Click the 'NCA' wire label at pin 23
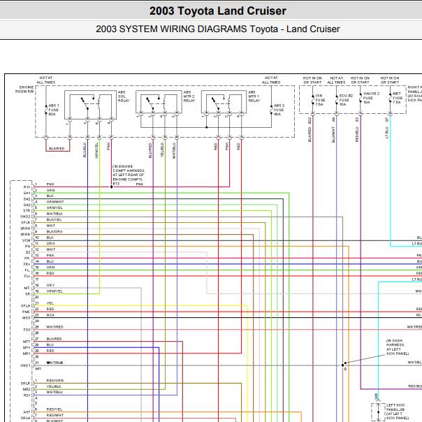Viewport: 422px width, 422px height. tap(50, 315)
